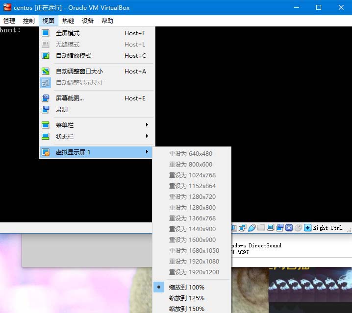Choose 自动缩放模式 menu entry
The image size is (352, 313).
97,55
